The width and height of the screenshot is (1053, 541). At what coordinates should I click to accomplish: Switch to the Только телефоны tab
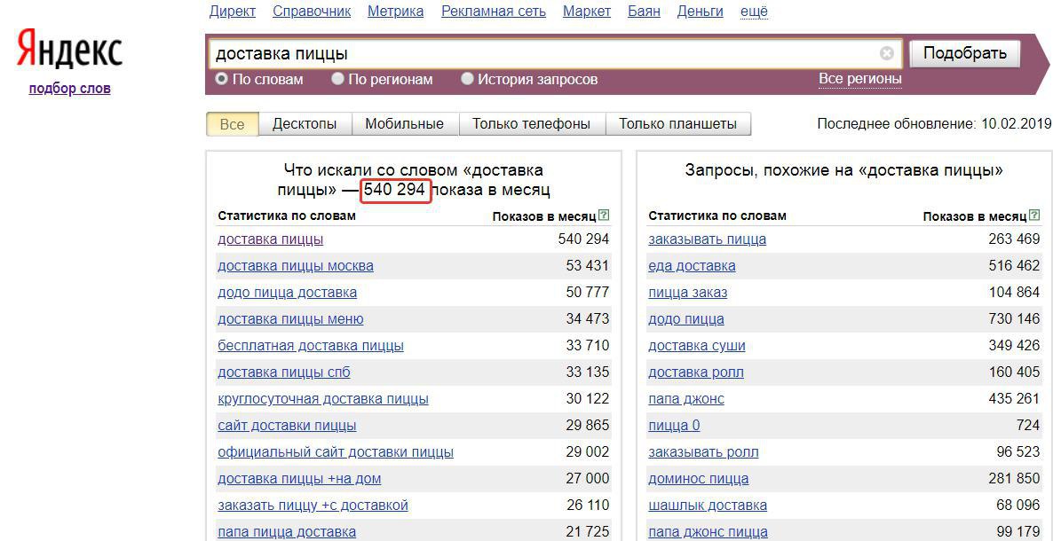[531, 124]
